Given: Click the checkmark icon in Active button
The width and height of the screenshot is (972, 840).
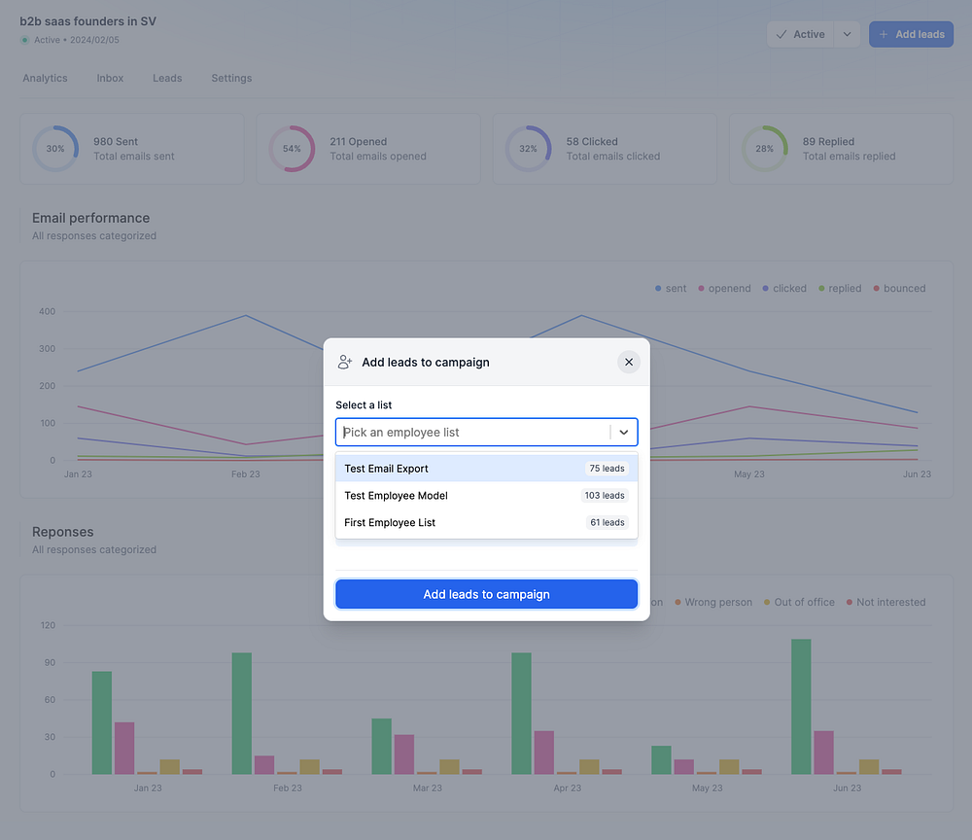Looking at the screenshot, I should point(781,34).
